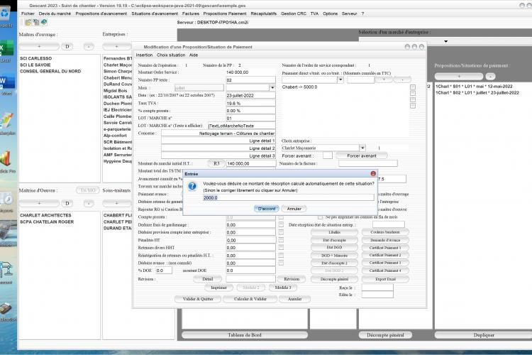Click the 'Couleurs bandeaux' button
The height and width of the screenshot is (355, 532).
pyautogui.click(x=385, y=232)
